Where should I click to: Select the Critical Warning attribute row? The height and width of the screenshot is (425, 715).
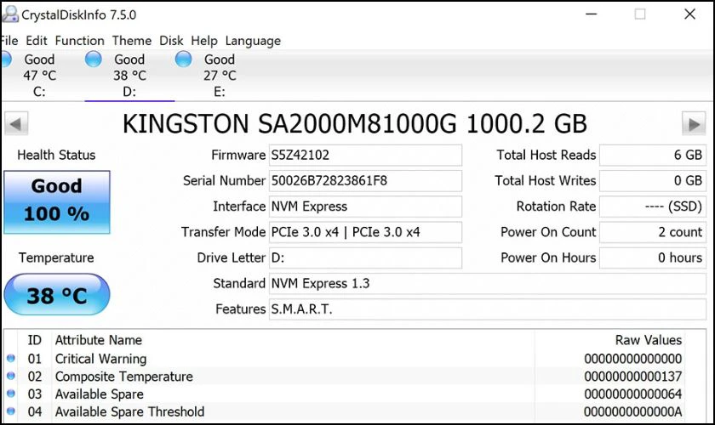coord(344,359)
